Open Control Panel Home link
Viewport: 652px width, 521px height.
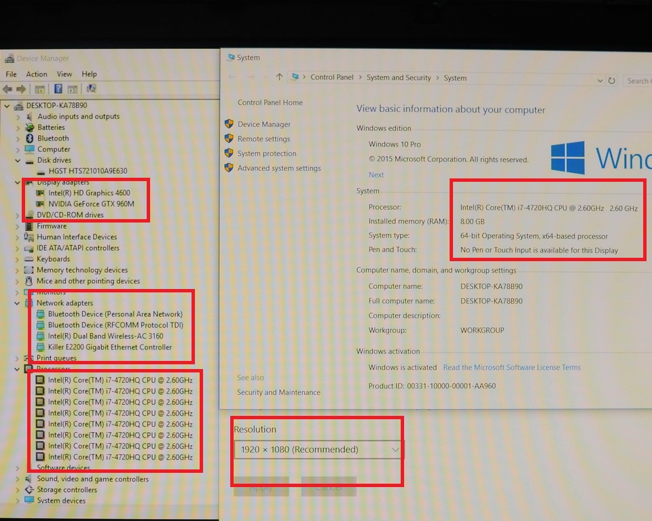coord(270,102)
